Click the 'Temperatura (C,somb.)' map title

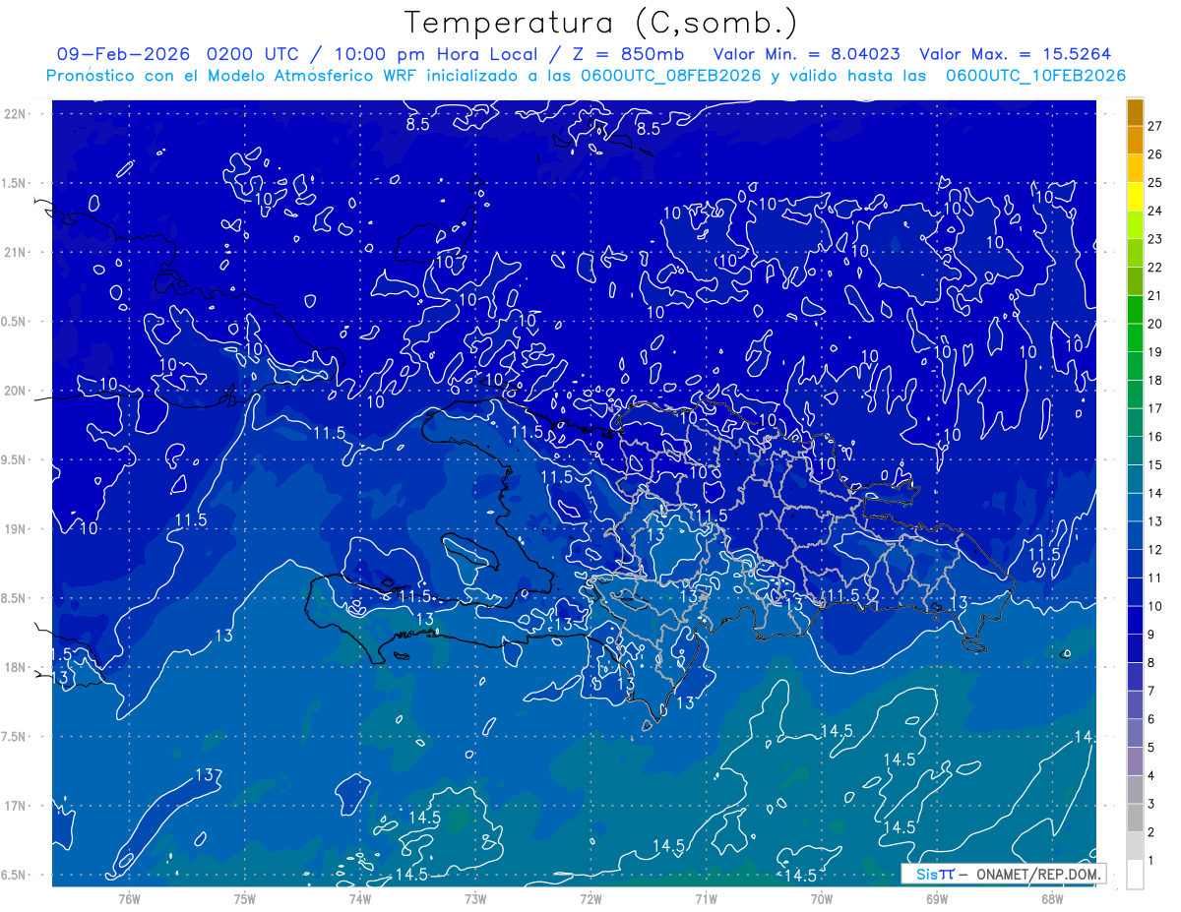[x=601, y=23]
